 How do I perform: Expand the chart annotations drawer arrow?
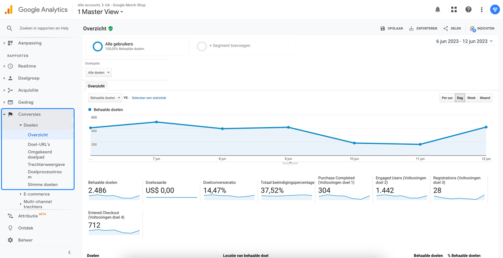(x=290, y=162)
